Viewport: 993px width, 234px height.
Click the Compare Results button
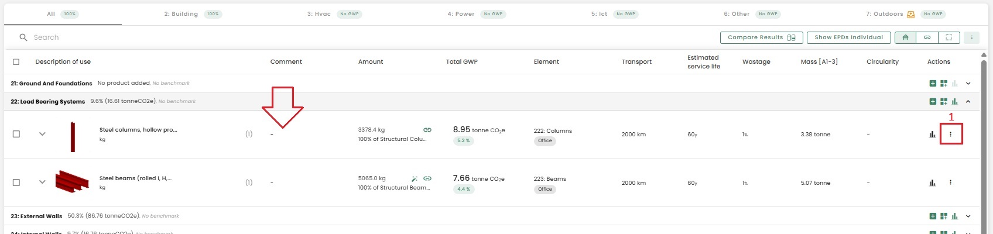tap(761, 37)
